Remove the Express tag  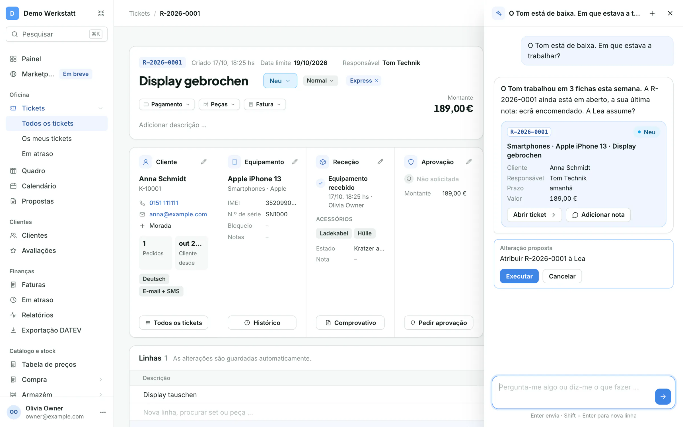click(x=377, y=81)
